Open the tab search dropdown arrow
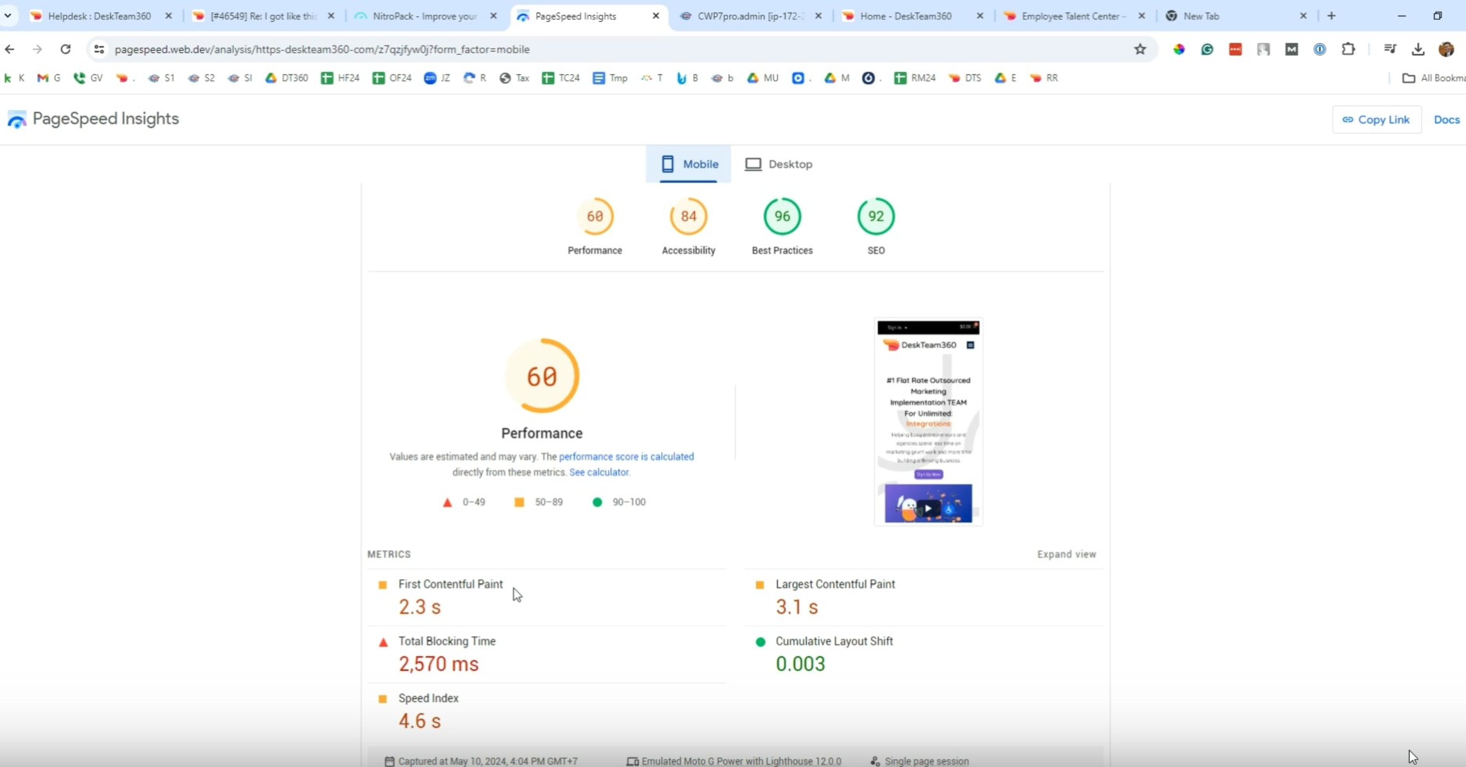Screen dimensions: 1466x767 (x=8, y=16)
